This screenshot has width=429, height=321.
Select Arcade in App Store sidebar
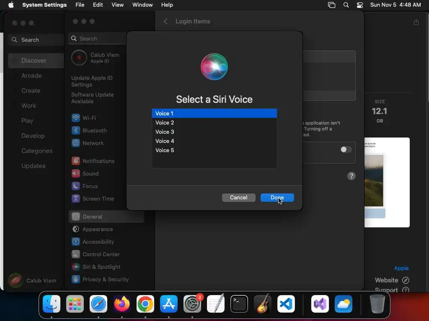[x=31, y=76]
